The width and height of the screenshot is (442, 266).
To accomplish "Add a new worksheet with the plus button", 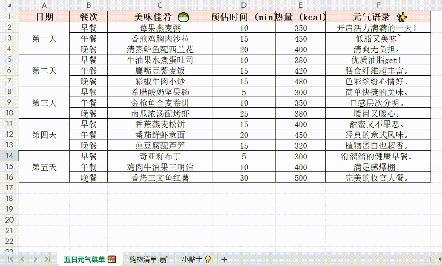I will [223, 259].
